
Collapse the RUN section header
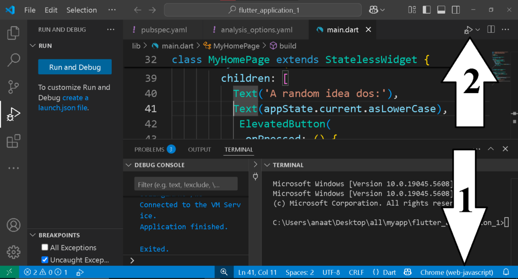coord(45,45)
